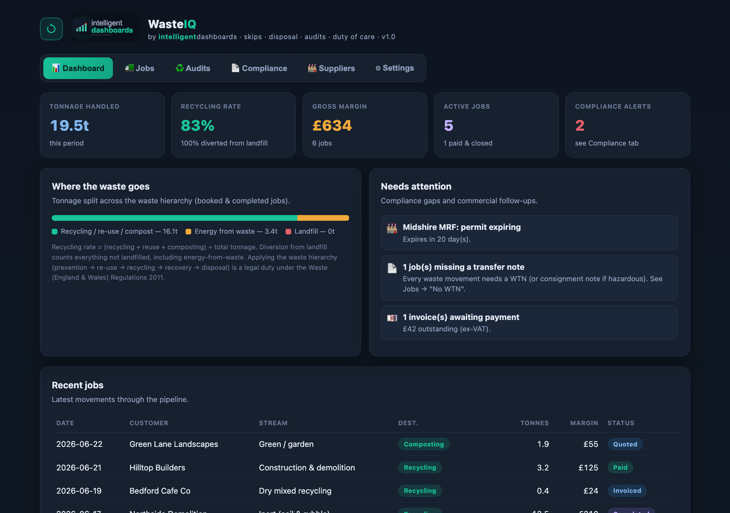Switch to the Jobs tab
Image resolution: width=730 pixels, height=513 pixels.
140,68
